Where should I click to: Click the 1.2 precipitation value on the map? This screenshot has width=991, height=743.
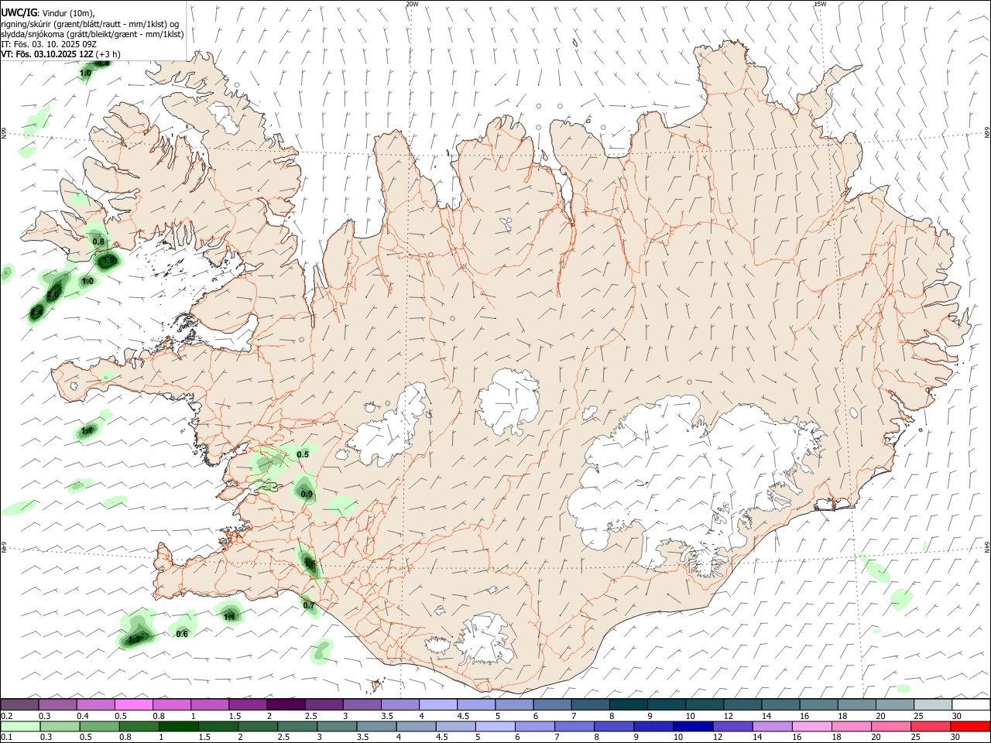(134, 639)
